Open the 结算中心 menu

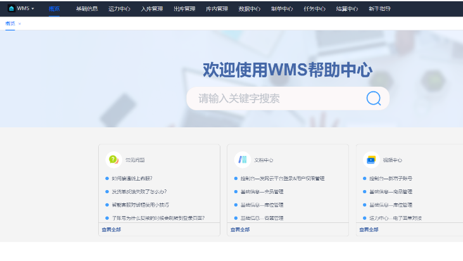pos(347,9)
